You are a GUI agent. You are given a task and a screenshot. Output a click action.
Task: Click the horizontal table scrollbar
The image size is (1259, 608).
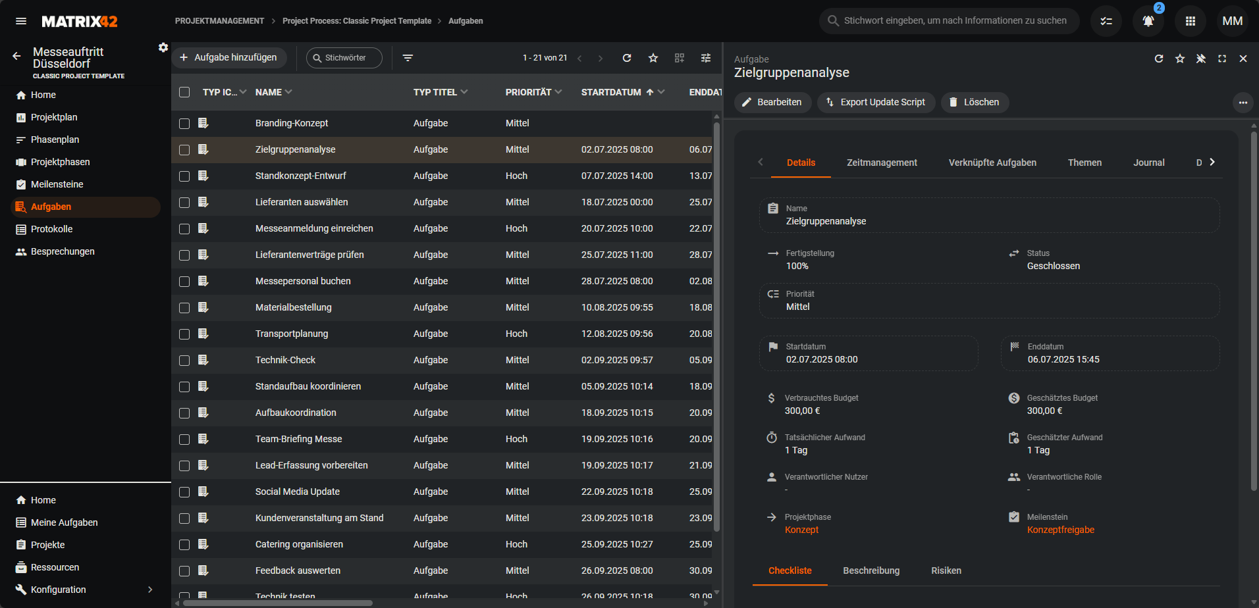pyautogui.click(x=277, y=603)
